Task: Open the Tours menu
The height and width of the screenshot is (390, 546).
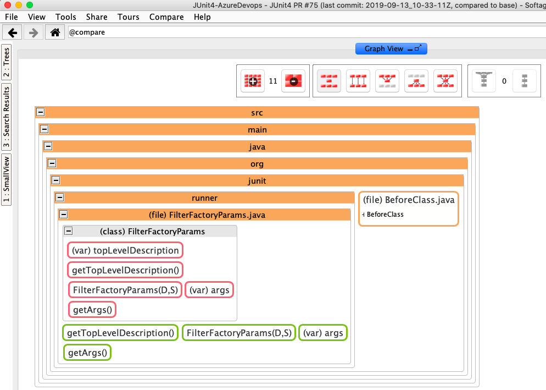Action: point(129,17)
